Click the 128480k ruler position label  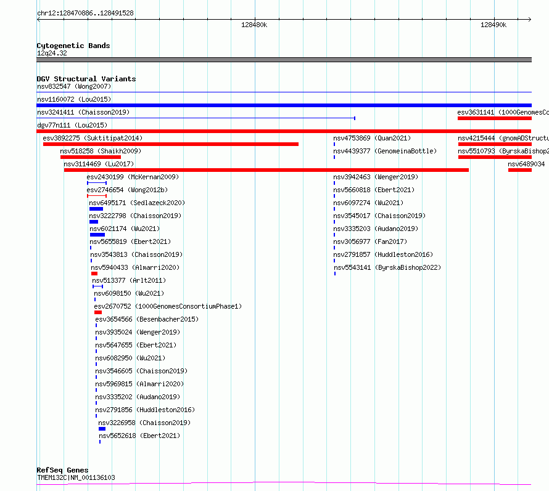pyautogui.click(x=254, y=25)
